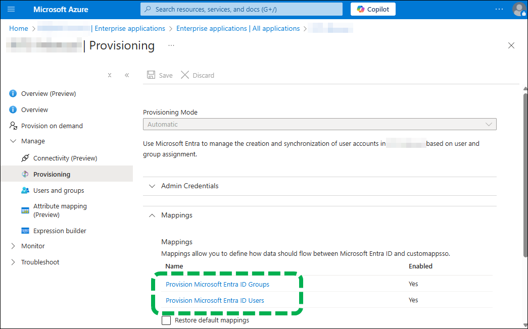Tick Restore default mappings checkbox

coord(166,320)
